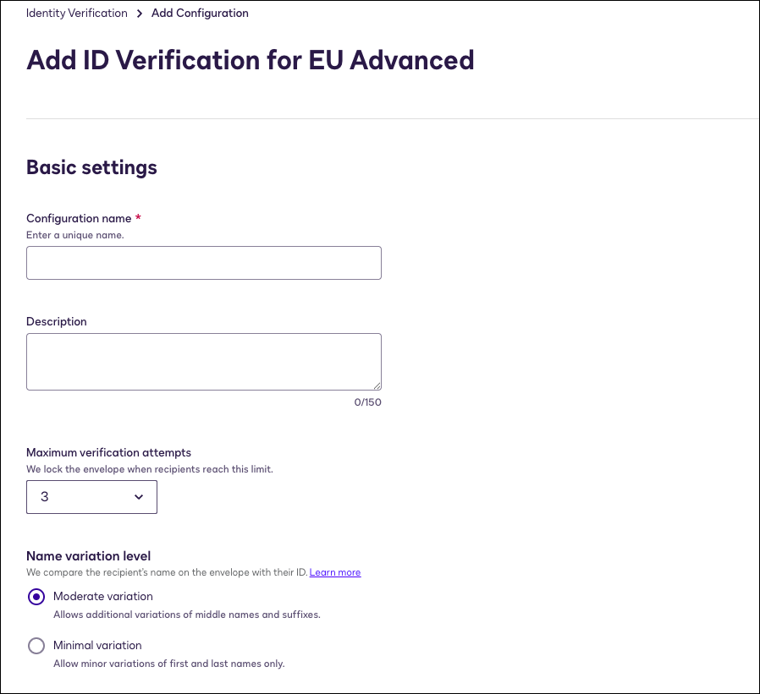
Task: Click the Description box resize handle
Action: click(x=377, y=385)
